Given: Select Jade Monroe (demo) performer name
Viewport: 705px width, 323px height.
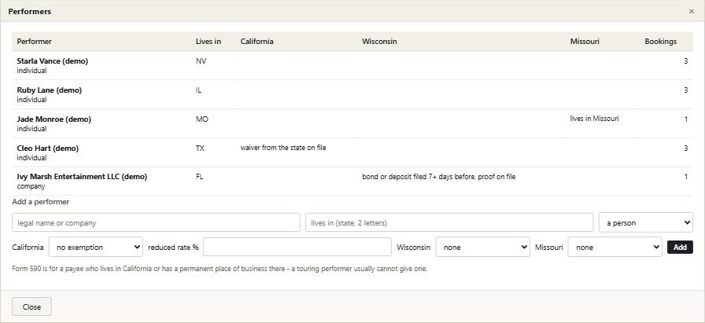Looking at the screenshot, I should (54, 119).
